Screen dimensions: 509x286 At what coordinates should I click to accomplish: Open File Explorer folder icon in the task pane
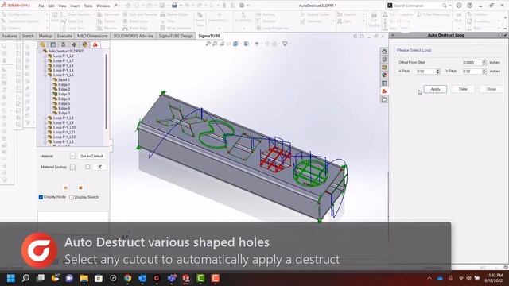[x=384, y=99]
